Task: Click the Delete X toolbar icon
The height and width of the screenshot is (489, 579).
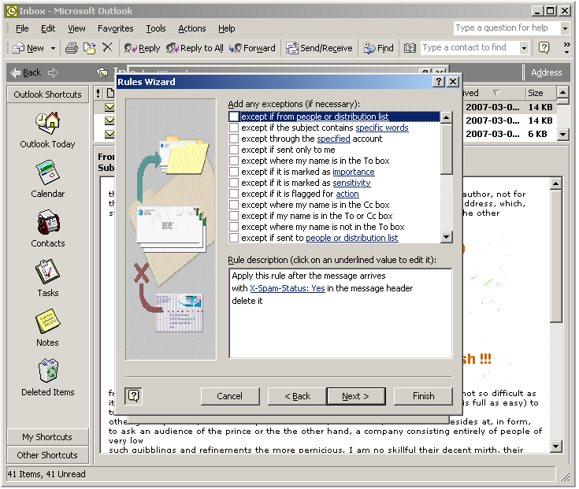Action: tap(107, 47)
